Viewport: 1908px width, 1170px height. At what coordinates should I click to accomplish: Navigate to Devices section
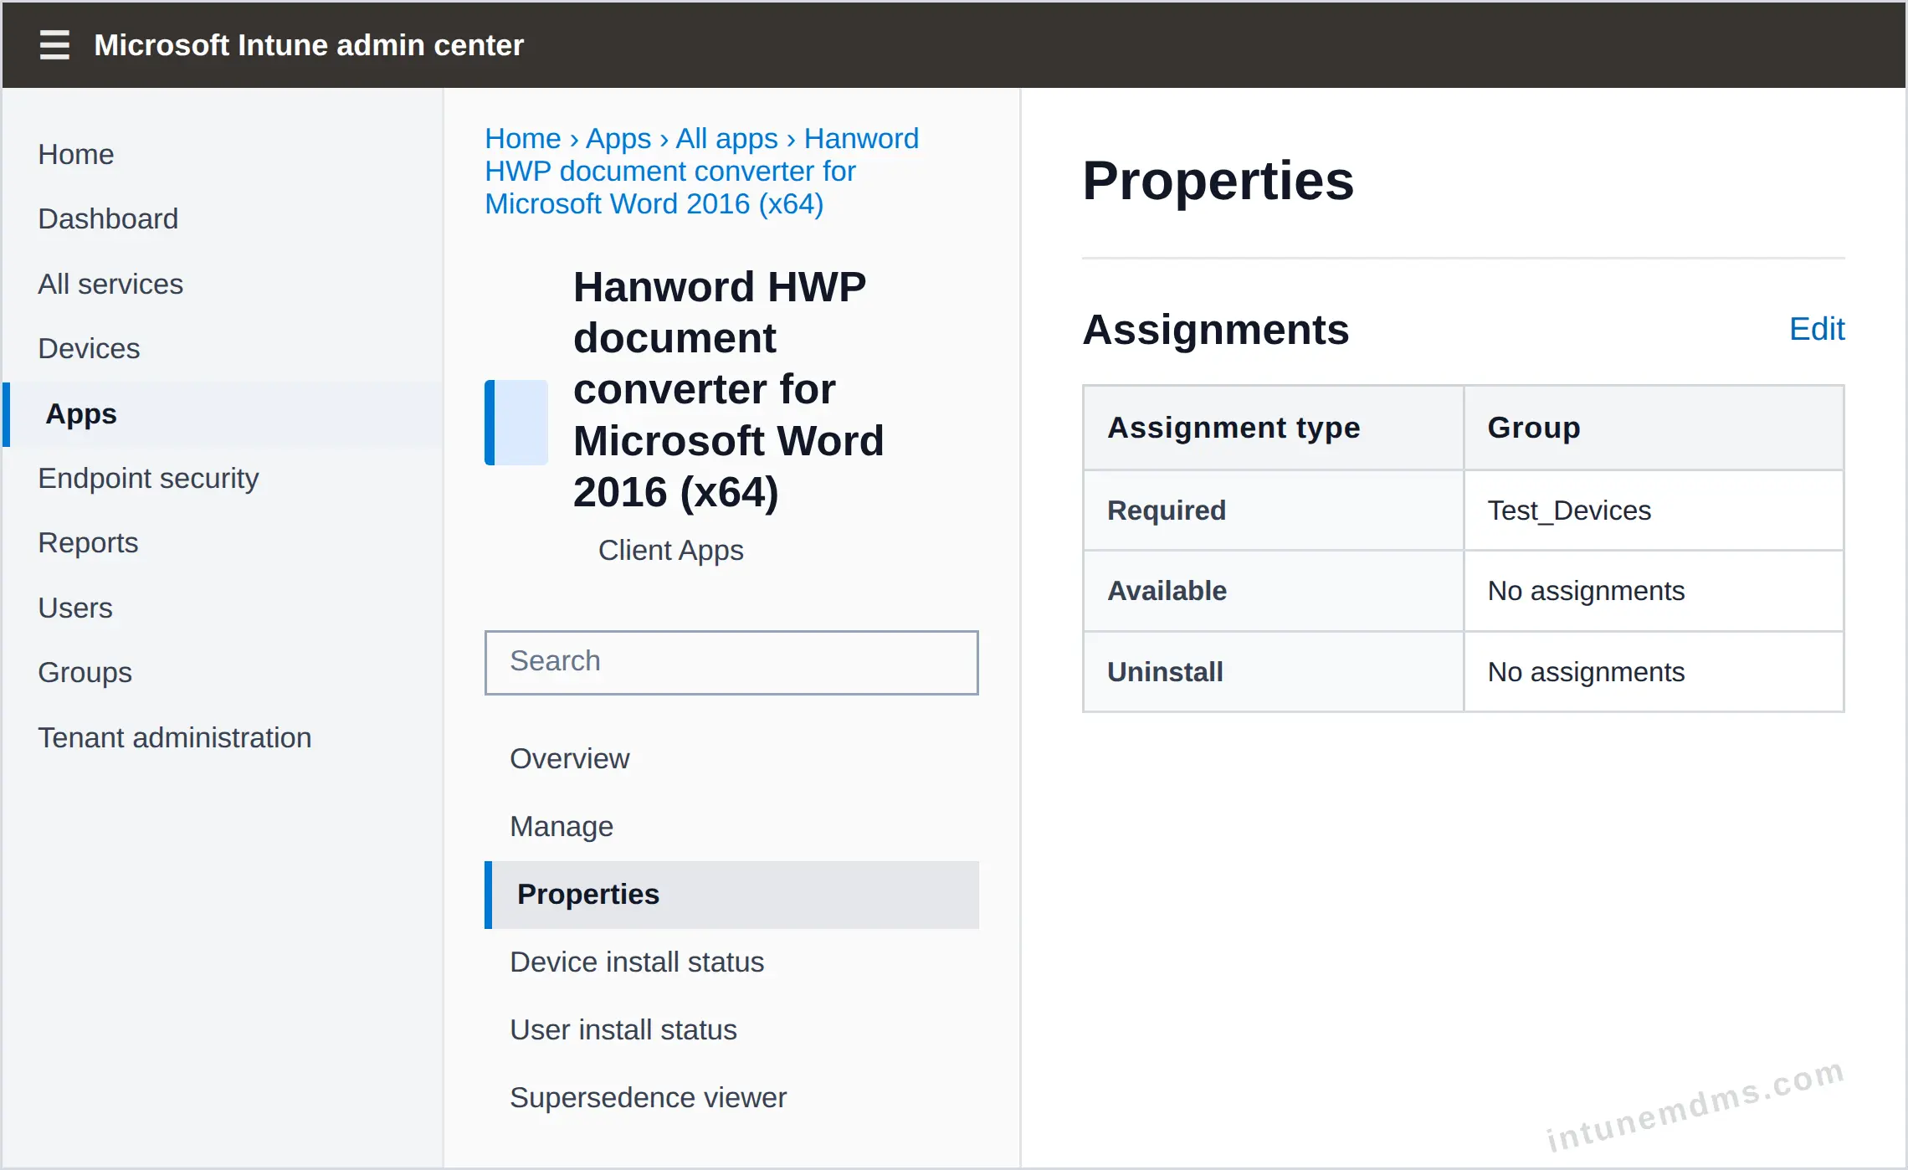89,348
